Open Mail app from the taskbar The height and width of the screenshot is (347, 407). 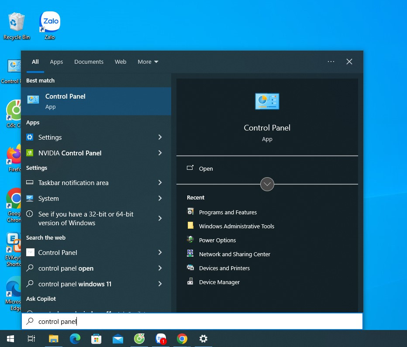[118, 339]
